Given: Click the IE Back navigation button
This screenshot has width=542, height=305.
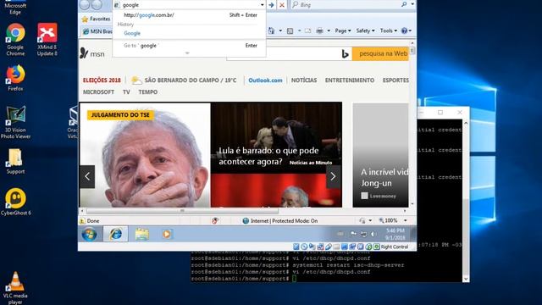Looking at the screenshot, I should click(85, 4).
